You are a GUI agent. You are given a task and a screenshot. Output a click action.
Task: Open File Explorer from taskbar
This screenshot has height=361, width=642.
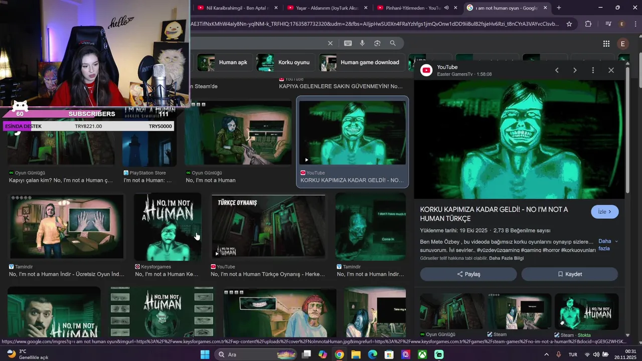pyautogui.click(x=356, y=354)
